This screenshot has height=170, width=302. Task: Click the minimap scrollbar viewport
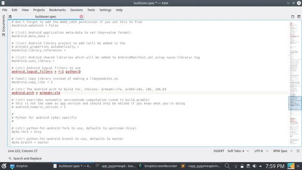pyautogui.click(x=295, y=103)
